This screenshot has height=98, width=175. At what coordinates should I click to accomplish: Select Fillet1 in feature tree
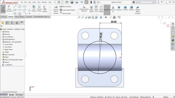pos(7,57)
